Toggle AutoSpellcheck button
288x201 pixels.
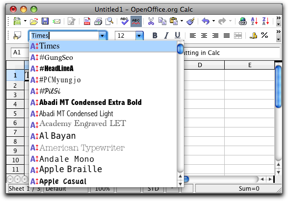[x=136, y=21]
